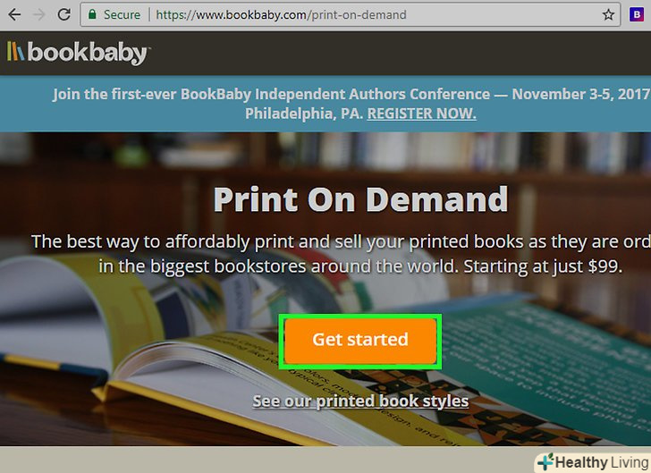
Task: Bookmark this page with the star icon
Action: point(608,15)
